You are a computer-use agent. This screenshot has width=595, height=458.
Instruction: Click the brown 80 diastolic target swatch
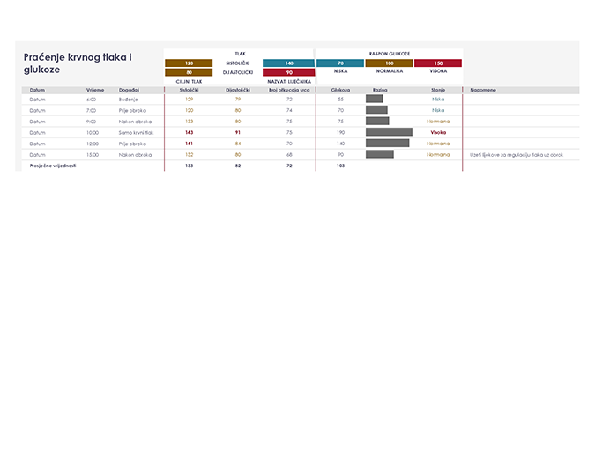[x=189, y=72]
